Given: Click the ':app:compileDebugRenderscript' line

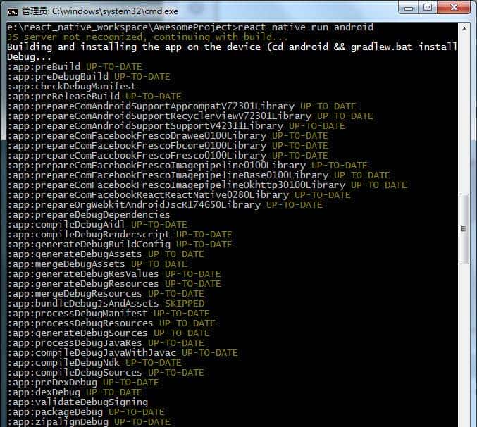Looking at the screenshot, I should coord(120,235).
